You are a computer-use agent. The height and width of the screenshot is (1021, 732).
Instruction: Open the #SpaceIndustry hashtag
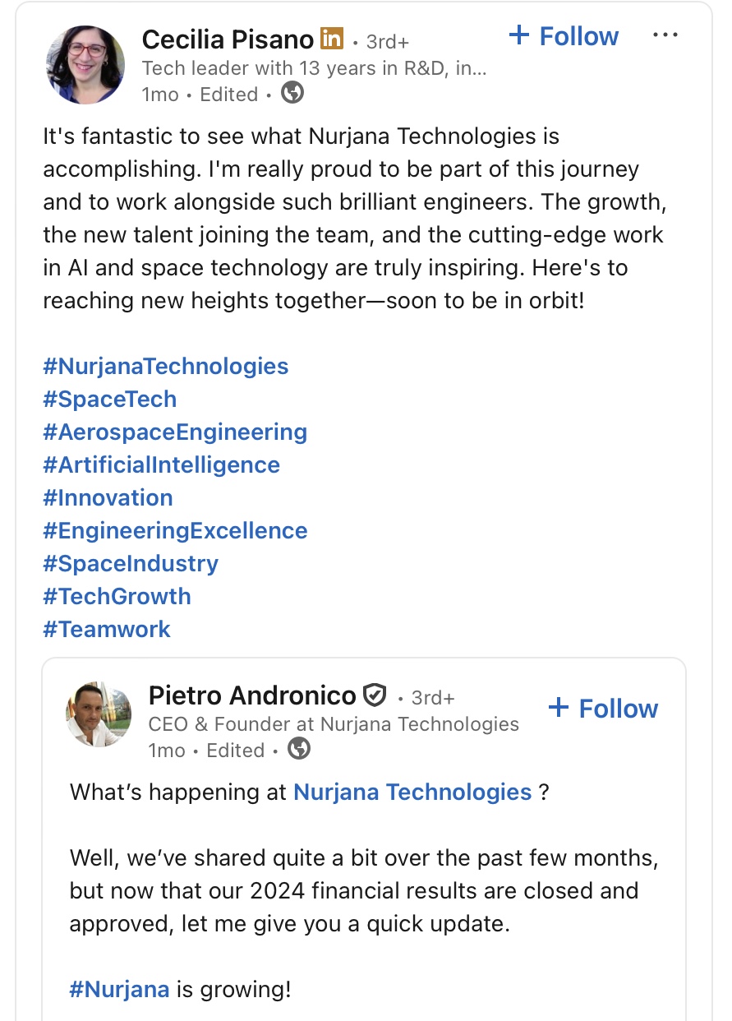[x=131, y=563]
